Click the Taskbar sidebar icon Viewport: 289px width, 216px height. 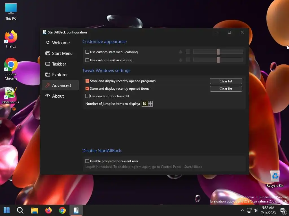47,64
